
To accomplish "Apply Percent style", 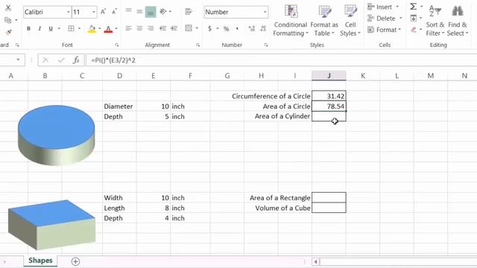I will click(x=226, y=29).
